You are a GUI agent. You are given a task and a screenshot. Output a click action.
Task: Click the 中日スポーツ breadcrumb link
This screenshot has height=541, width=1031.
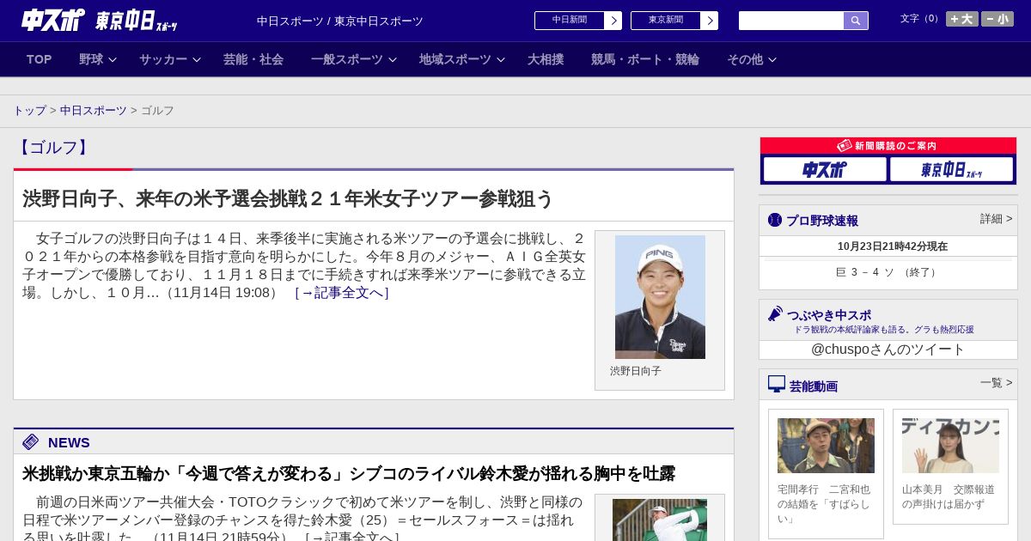click(94, 111)
